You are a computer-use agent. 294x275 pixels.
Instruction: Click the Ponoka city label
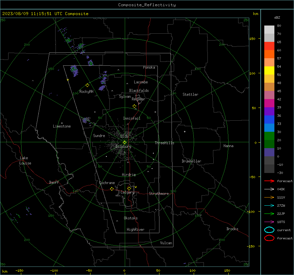point(149,67)
